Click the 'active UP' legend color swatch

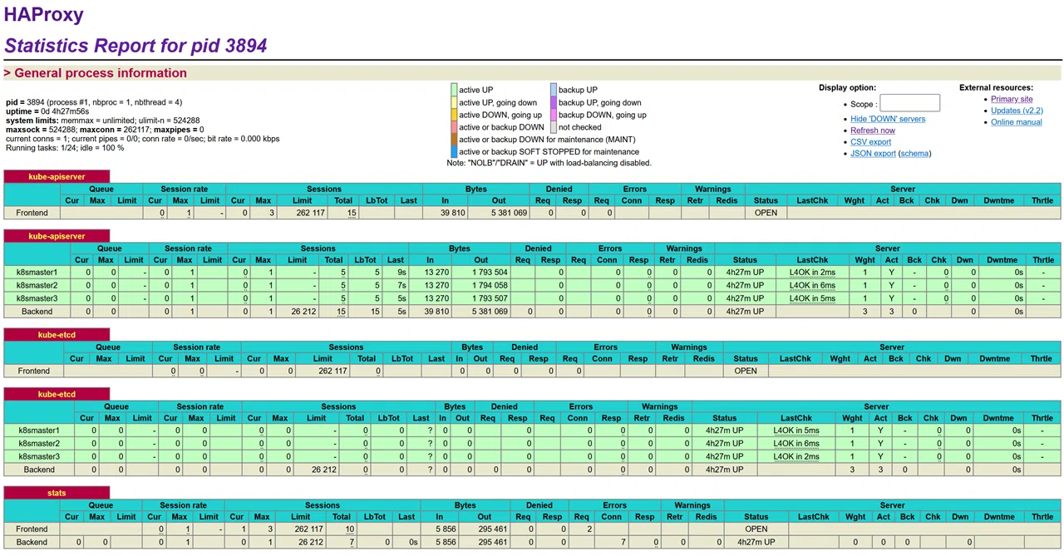point(454,90)
